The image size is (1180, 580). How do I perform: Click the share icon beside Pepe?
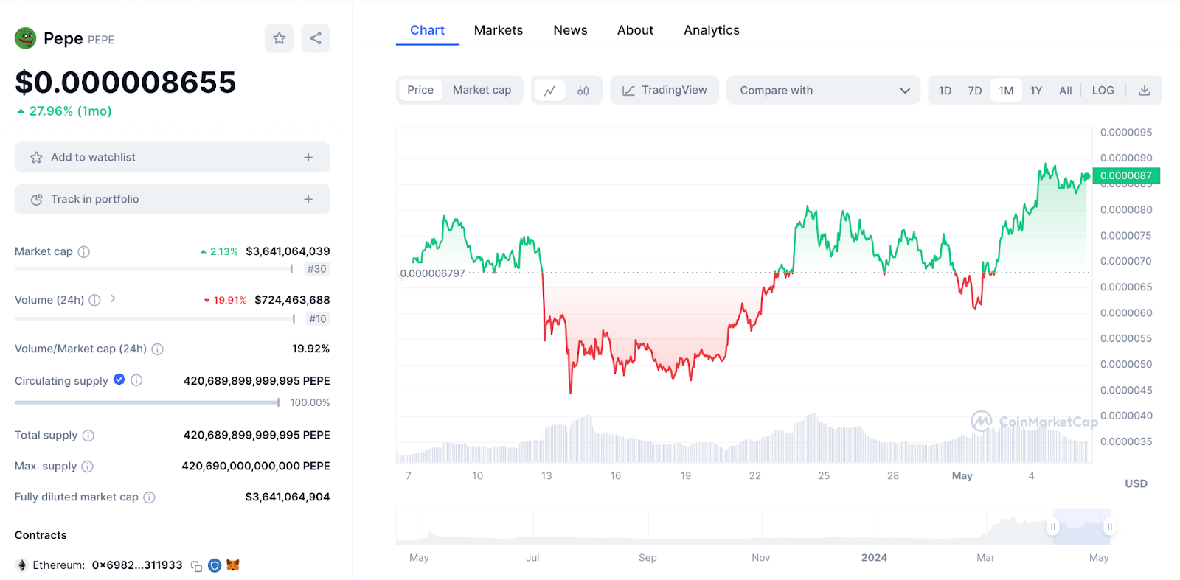click(316, 38)
